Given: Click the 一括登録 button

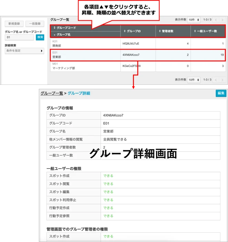Looking at the screenshot, I should pyautogui.click(x=35, y=24).
